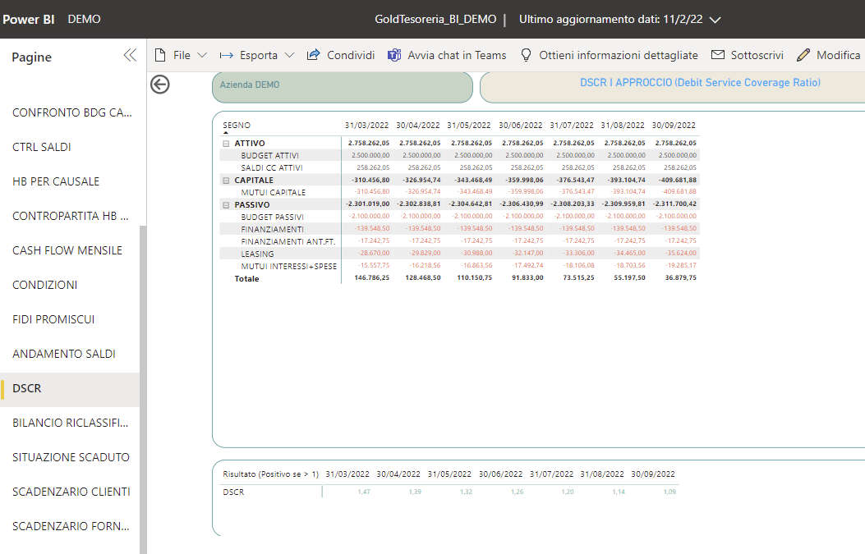Viewport: 865px width, 554px height.
Task: Click the GoldTesoreria_BI_DEMO report title
Action: click(435, 20)
